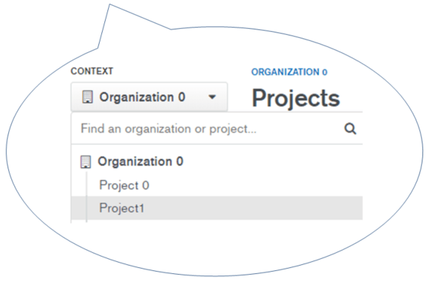The height and width of the screenshot is (283, 430).
Task: Choose Project 0 from the list
Action: coord(124,185)
